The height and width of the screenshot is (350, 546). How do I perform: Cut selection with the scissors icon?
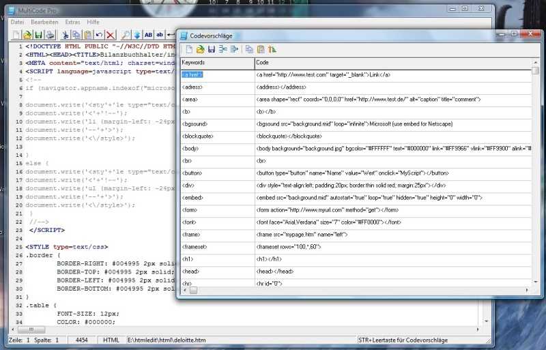(x=65, y=35)
